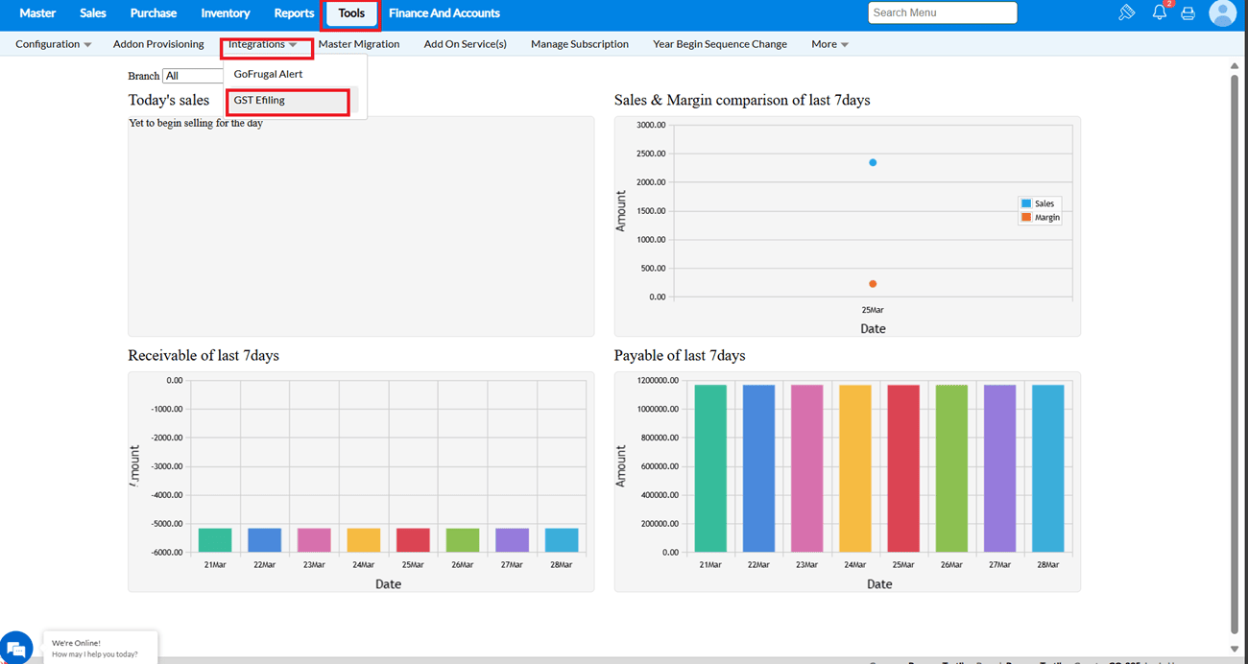Open the notifications bell icon
This screenshot has width=1248, height=664.
pos(1160,12)
